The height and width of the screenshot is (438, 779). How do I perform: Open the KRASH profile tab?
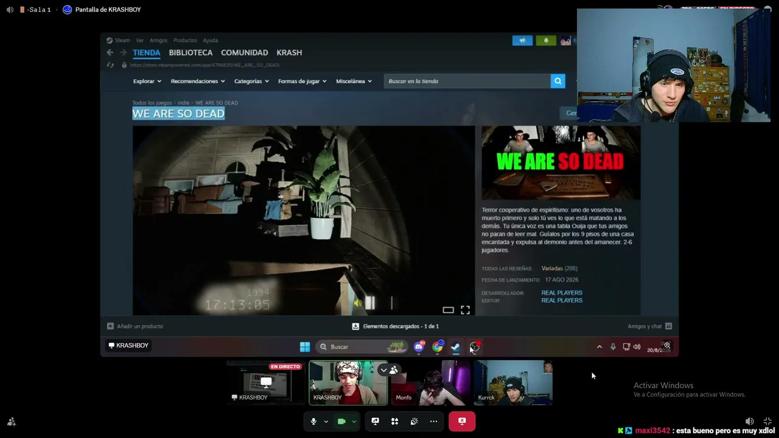(289, 52)
